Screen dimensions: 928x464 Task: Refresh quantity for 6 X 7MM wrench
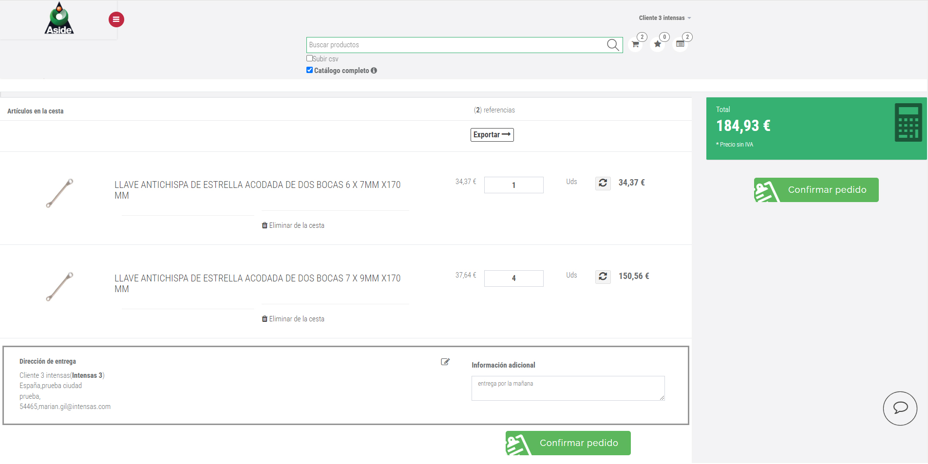click(x=603, y=183)
